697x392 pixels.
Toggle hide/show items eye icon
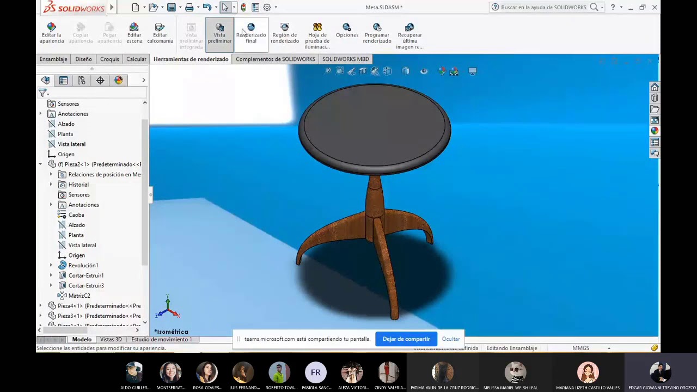tap(424, 71)
